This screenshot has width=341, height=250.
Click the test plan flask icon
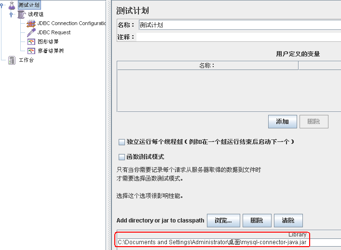[x=12, y=5]
